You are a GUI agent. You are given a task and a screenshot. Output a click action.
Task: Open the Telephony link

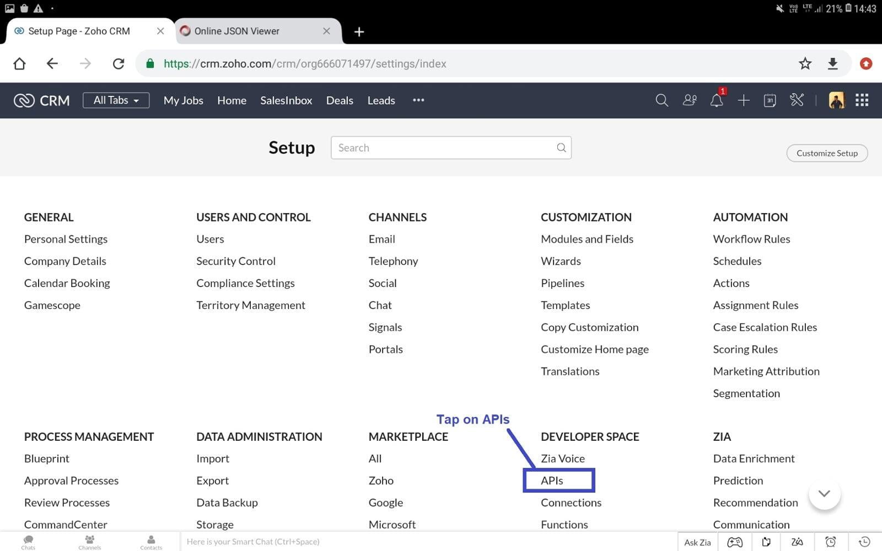pos(393,261)
